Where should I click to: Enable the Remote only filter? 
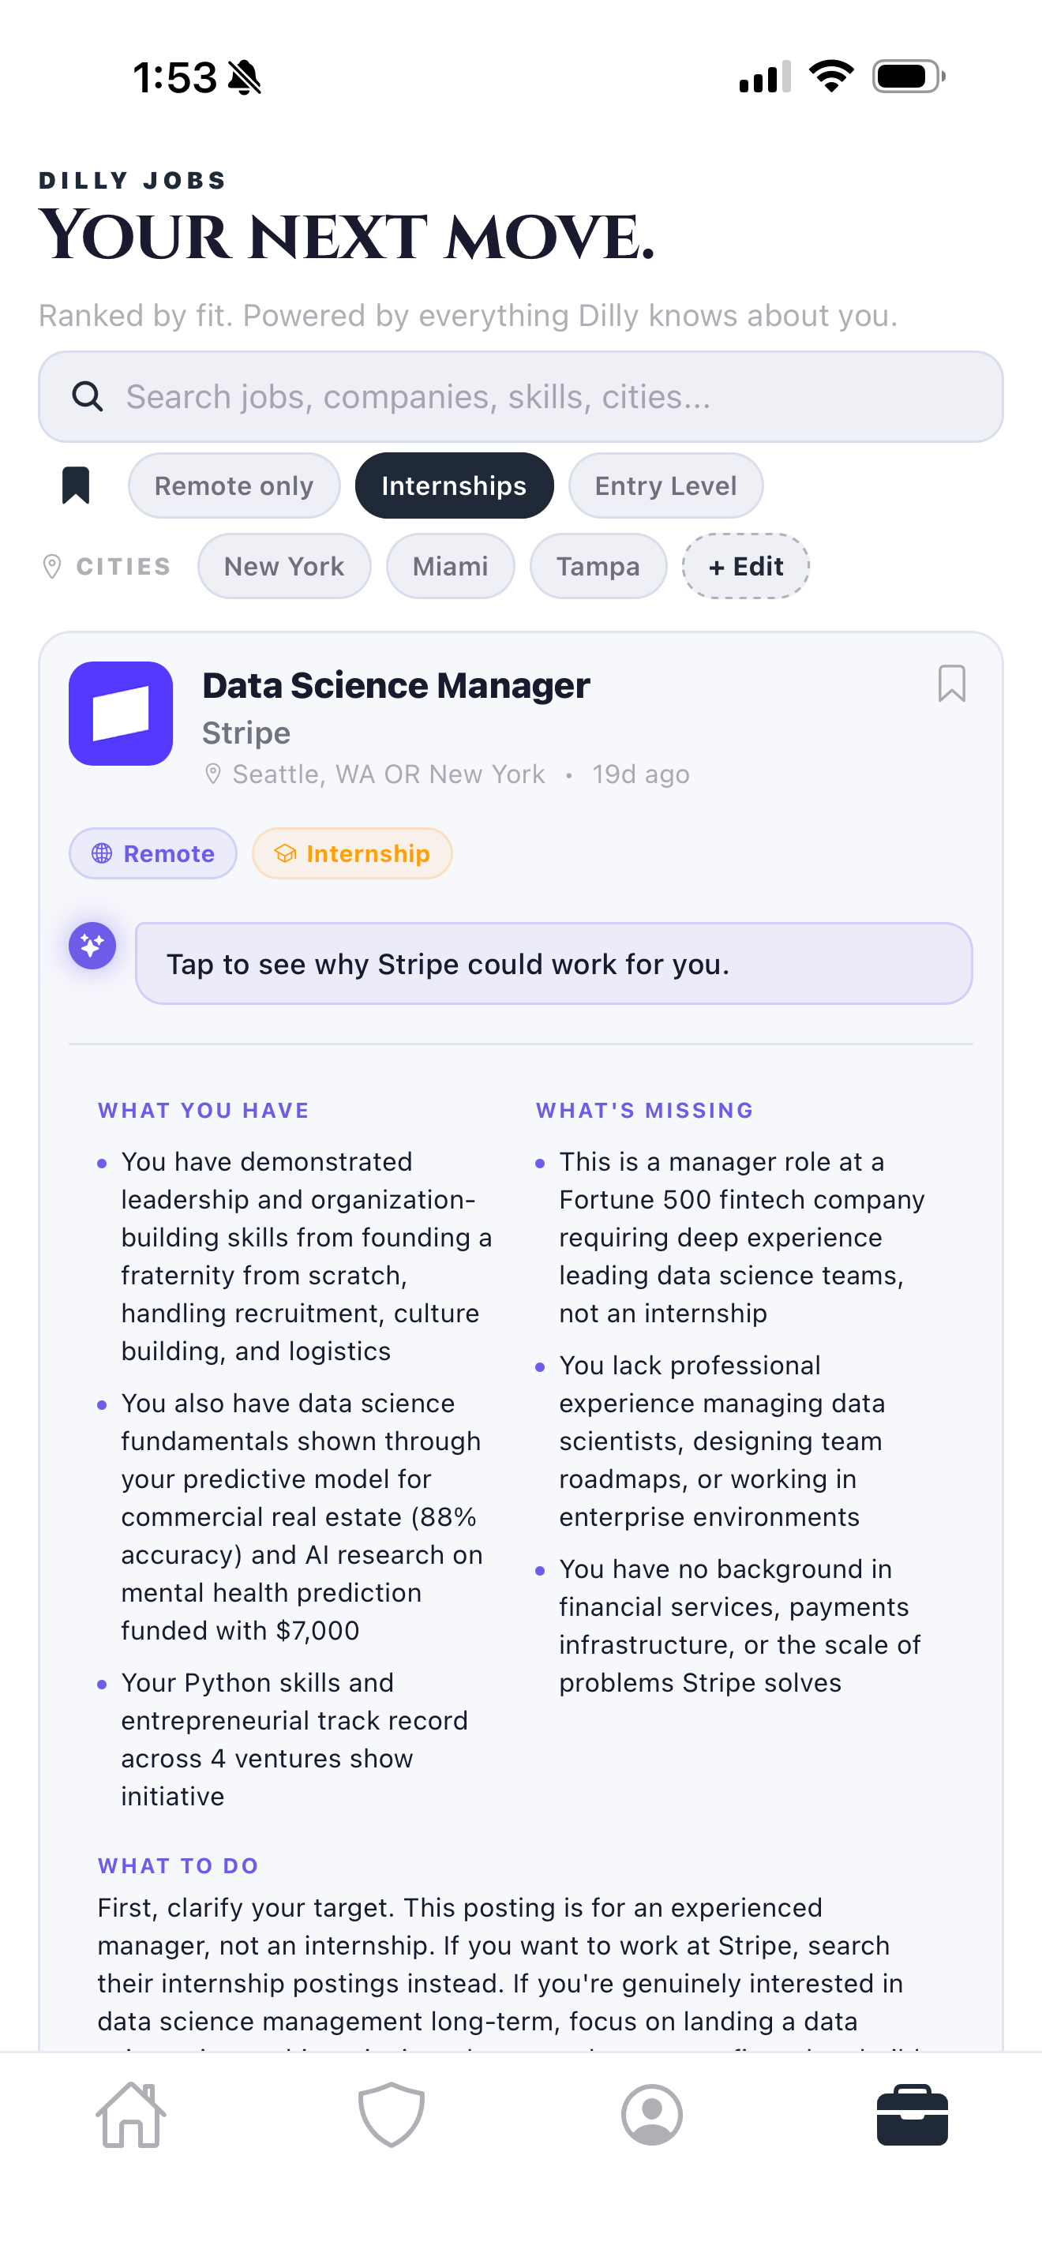[234, 486]
